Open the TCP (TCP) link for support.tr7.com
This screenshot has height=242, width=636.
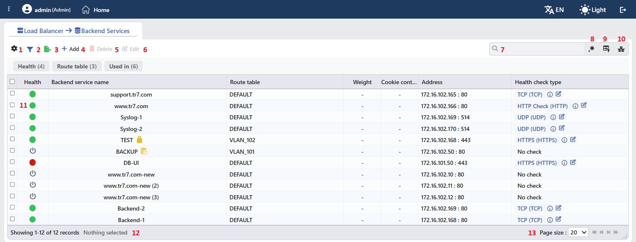530,94
